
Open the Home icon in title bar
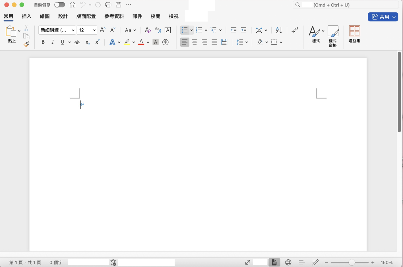(x=73, y=5)
